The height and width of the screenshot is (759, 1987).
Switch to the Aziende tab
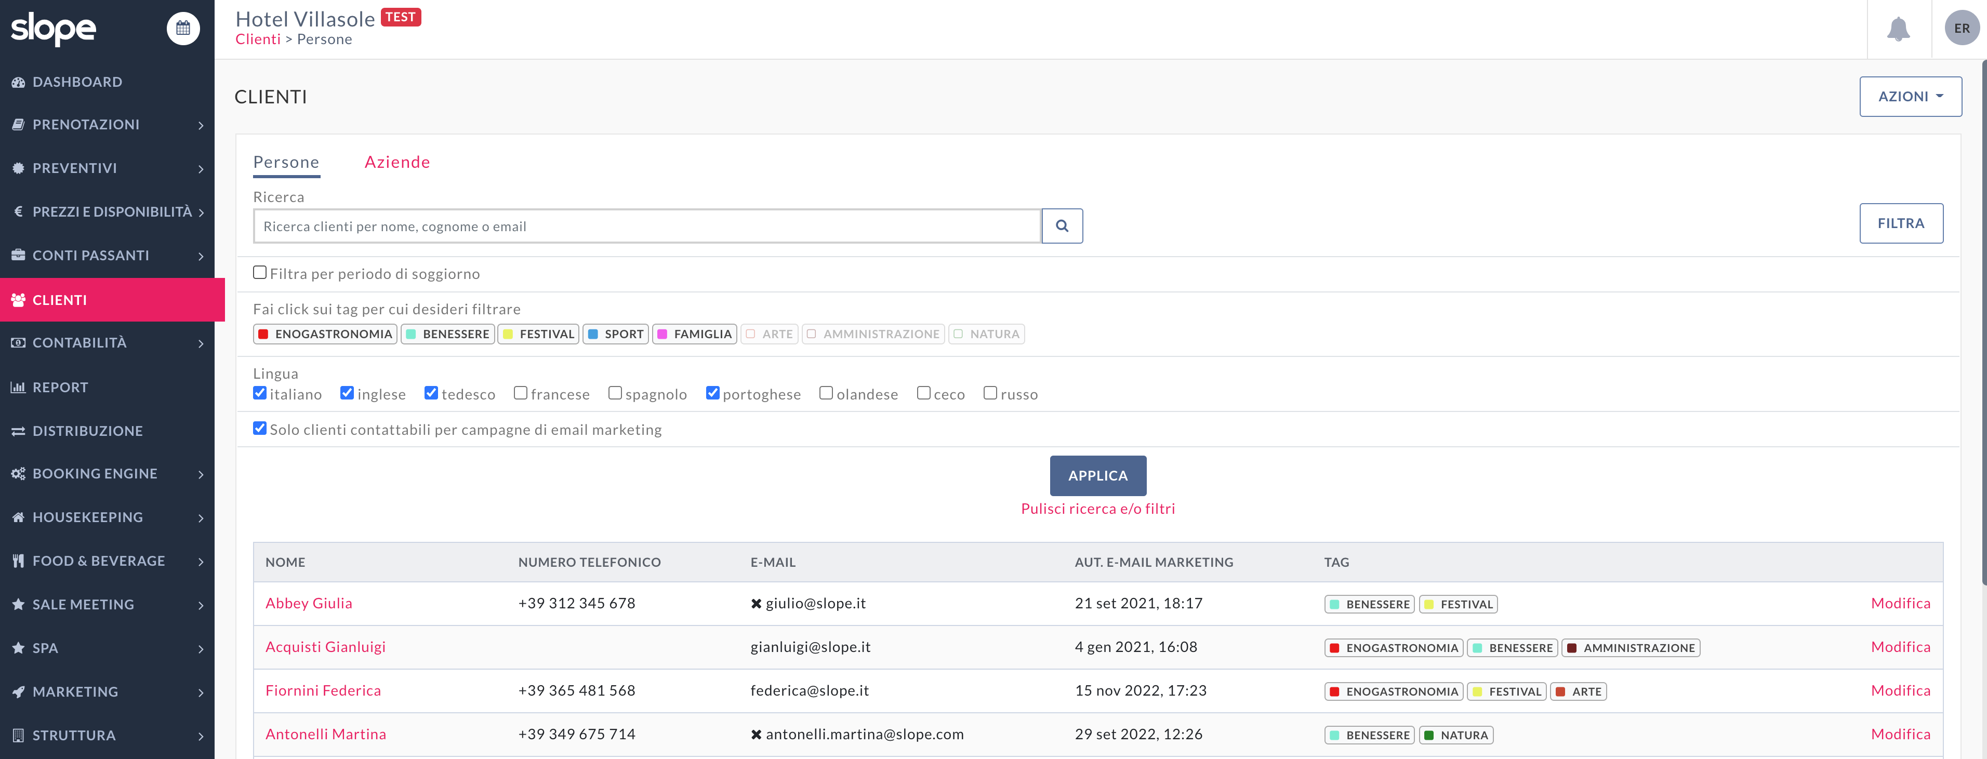point(396,162)
